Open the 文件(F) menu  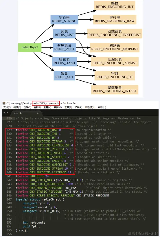[x=7, y=107]
